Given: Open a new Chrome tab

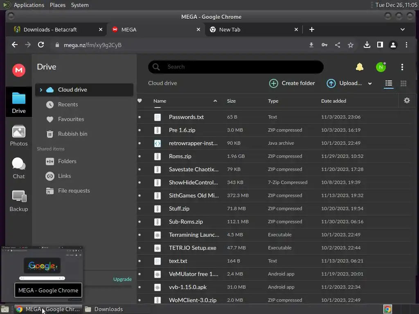Looking at the screenshot, I should [311, 29].
